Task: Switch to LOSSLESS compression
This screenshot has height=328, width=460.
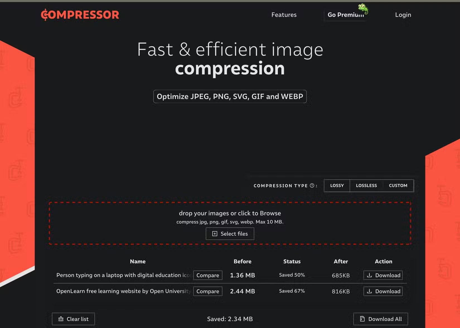Action: click(x=366, y=186)
